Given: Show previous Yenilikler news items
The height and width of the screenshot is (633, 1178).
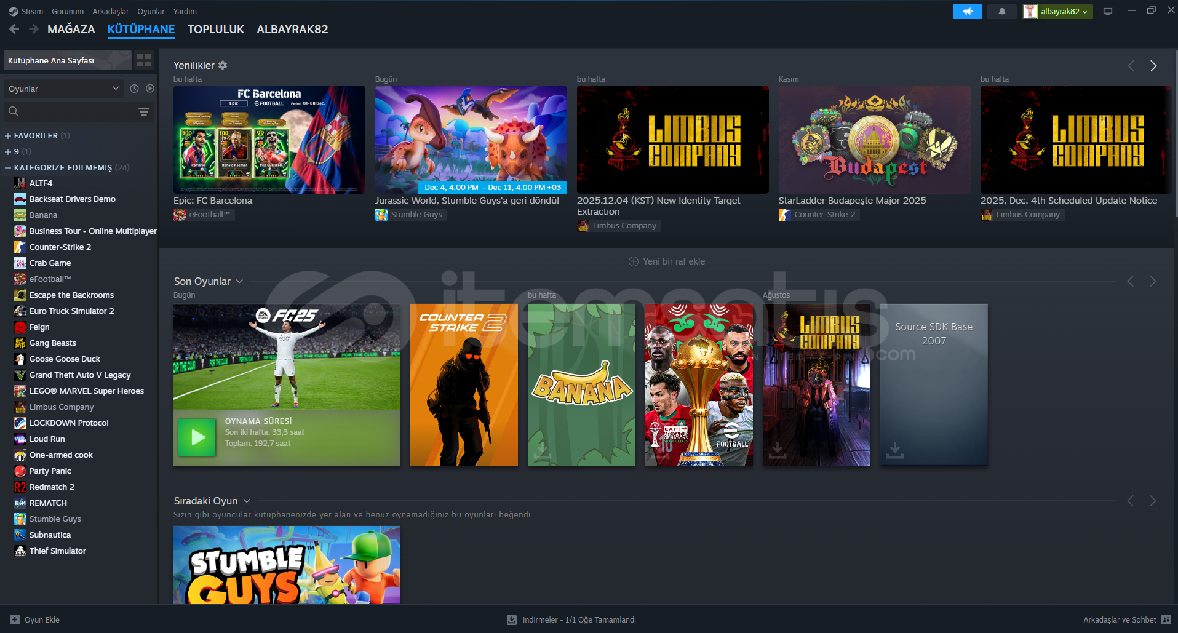Looking at the screenshot, I should (1131, 66).
